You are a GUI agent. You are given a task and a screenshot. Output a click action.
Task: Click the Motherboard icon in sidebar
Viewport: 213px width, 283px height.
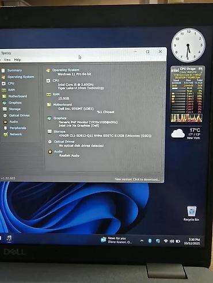tap(4, 96)
